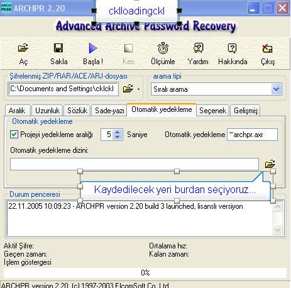
Task: Increase the backup interval seconds spinner
Action: pyautogui.click(x=117, y=132)
